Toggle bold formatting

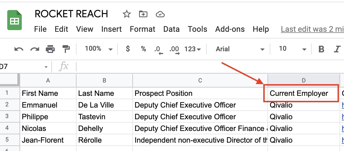(x=321, y=49)
